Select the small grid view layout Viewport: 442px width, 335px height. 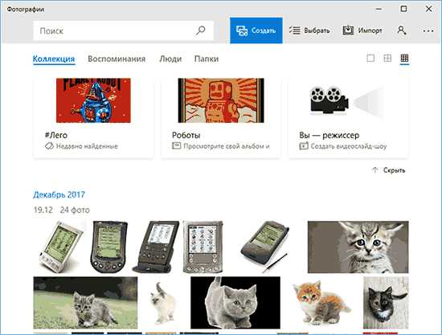pos(404,59)
